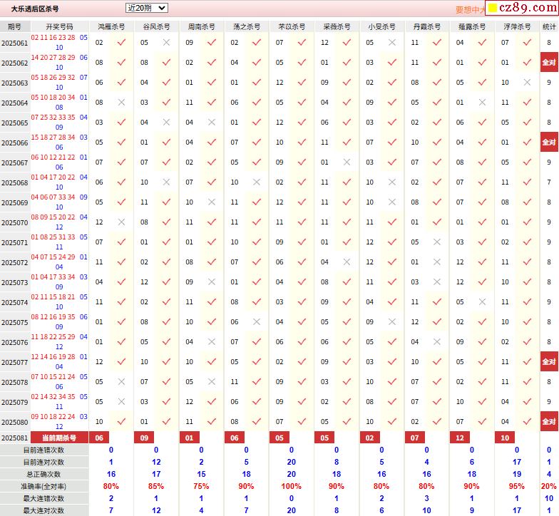Click the check mark for 芣苡杀号 in row 2025080
559x516 pixels.
[302, 422]
